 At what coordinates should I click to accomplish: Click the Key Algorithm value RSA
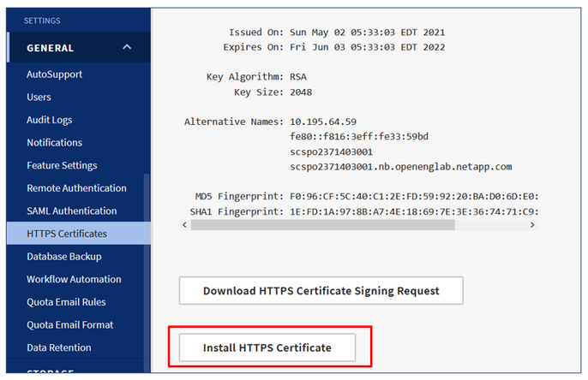[x=298, y=77]
